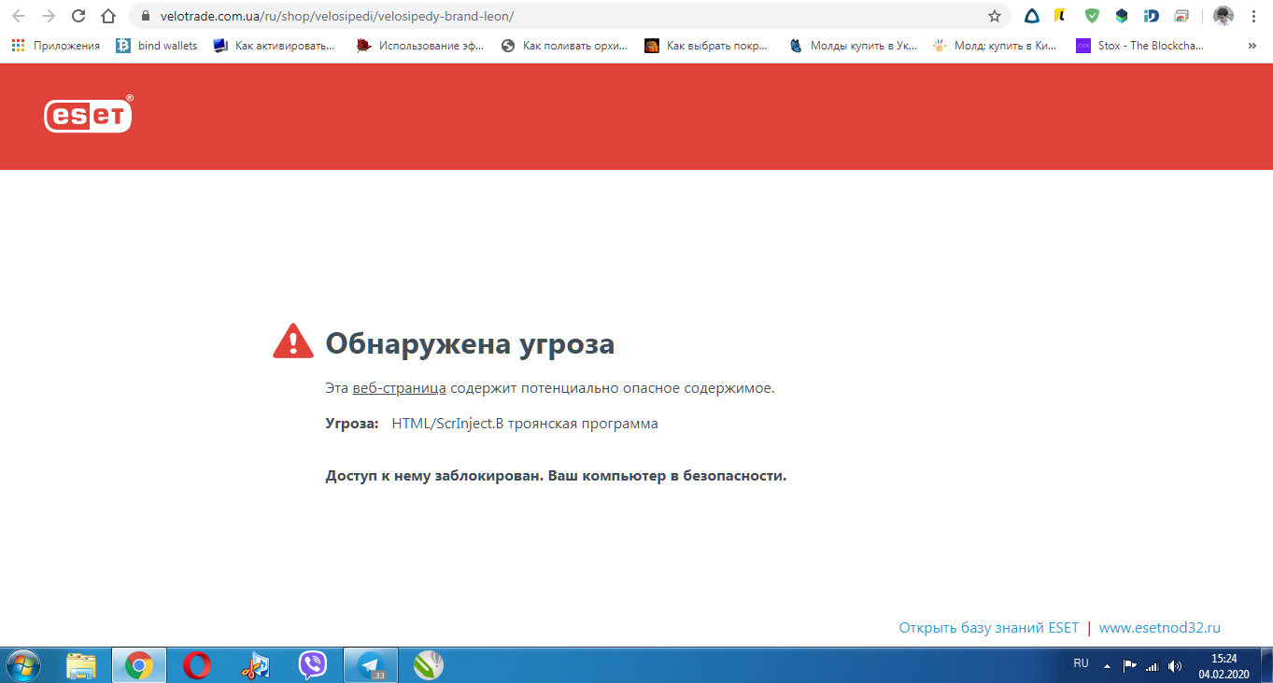1273x683 pixels.
Task: Open the Chrome profile avatar
Action: pyautogui.click(x=1223, y=16)
